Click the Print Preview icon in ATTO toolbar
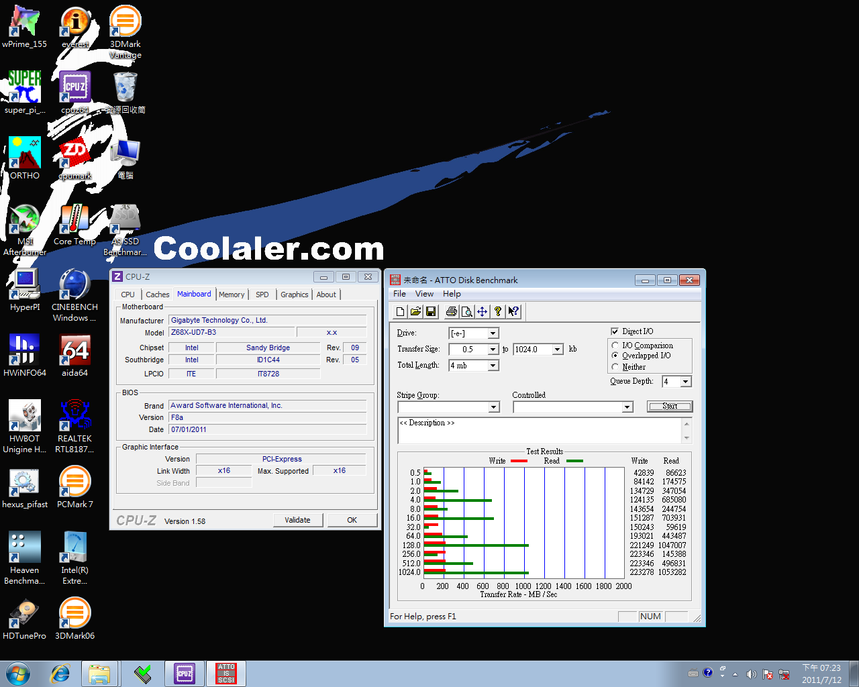 click(466, 311)
